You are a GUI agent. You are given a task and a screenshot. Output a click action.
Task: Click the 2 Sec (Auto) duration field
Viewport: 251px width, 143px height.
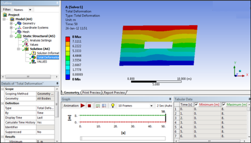point(164,106)
